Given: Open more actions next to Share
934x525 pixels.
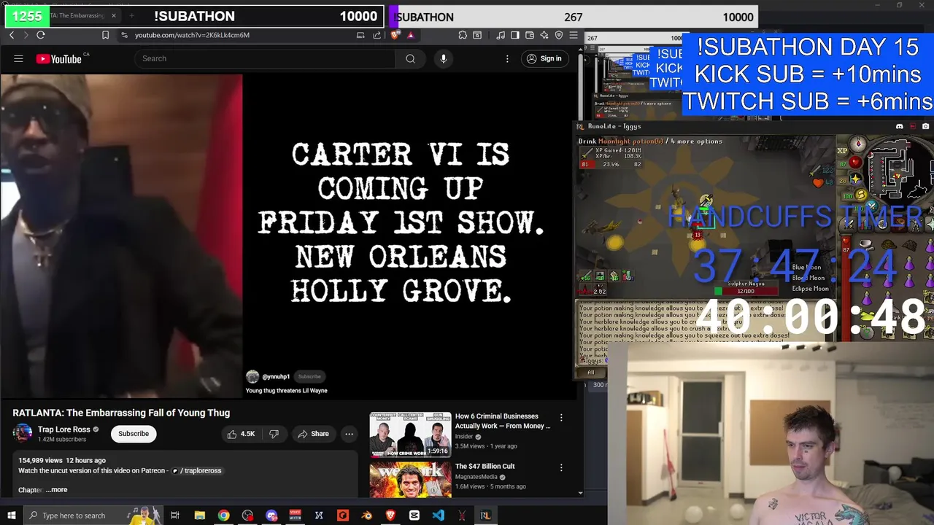Looking at the screenshot, I should coord(349,434).
